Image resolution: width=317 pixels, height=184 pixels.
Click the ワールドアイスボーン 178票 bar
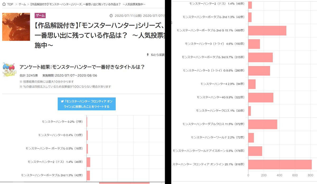point(255,151)
